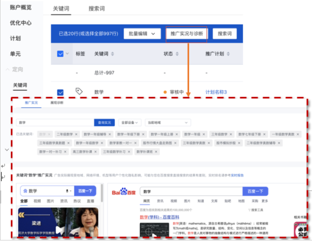Open 账户概览 in the sidebar
Viewport: 312px width, 242px height.
[x=21, y=7]
